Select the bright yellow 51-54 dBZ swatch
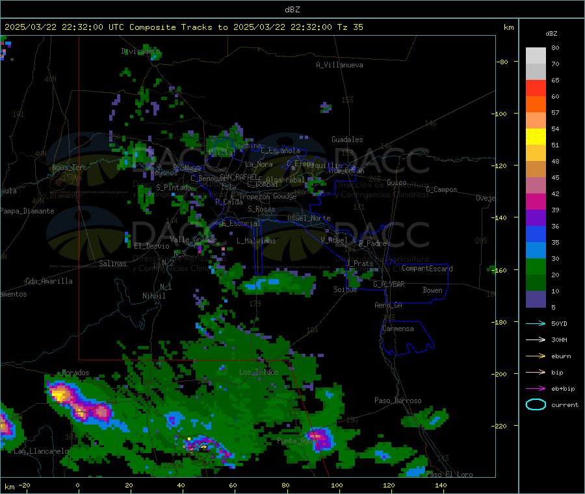This screenshot has width=585, height=494. coord(536,137)
